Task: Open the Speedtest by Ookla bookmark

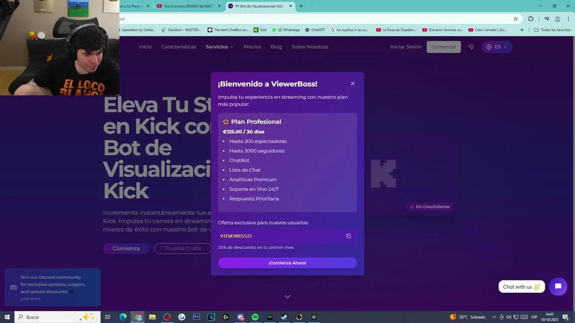Action: tap(138, 30)
